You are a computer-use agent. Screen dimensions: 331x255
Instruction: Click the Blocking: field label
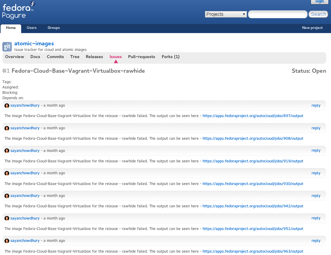click(x=10, y=93)
